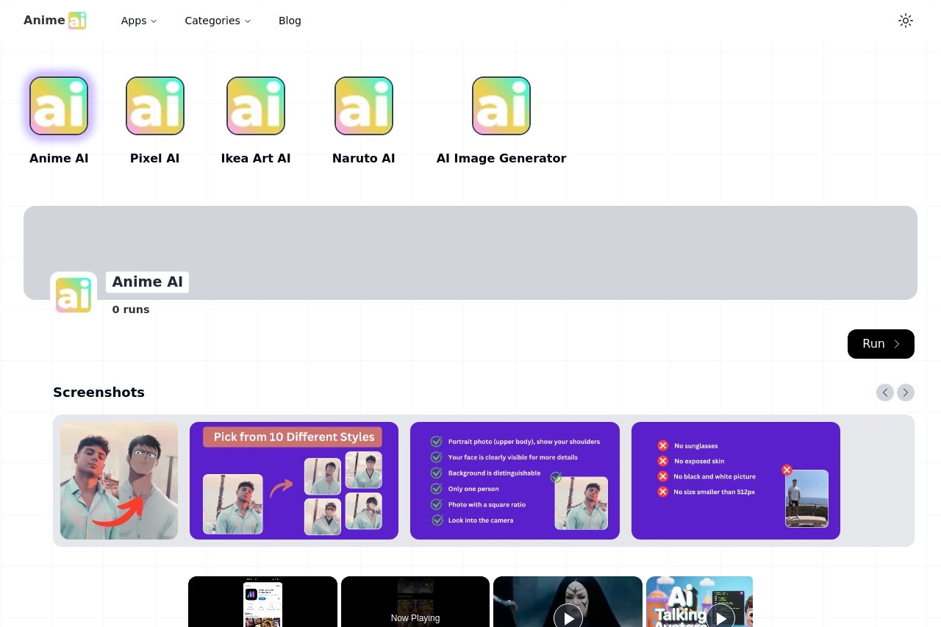The width and height of the screenshot is (941, 627).
Task: Click the Run button
Action: (881, 344)
